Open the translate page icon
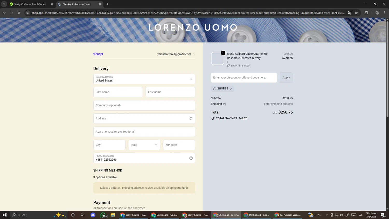 (350, 13)
